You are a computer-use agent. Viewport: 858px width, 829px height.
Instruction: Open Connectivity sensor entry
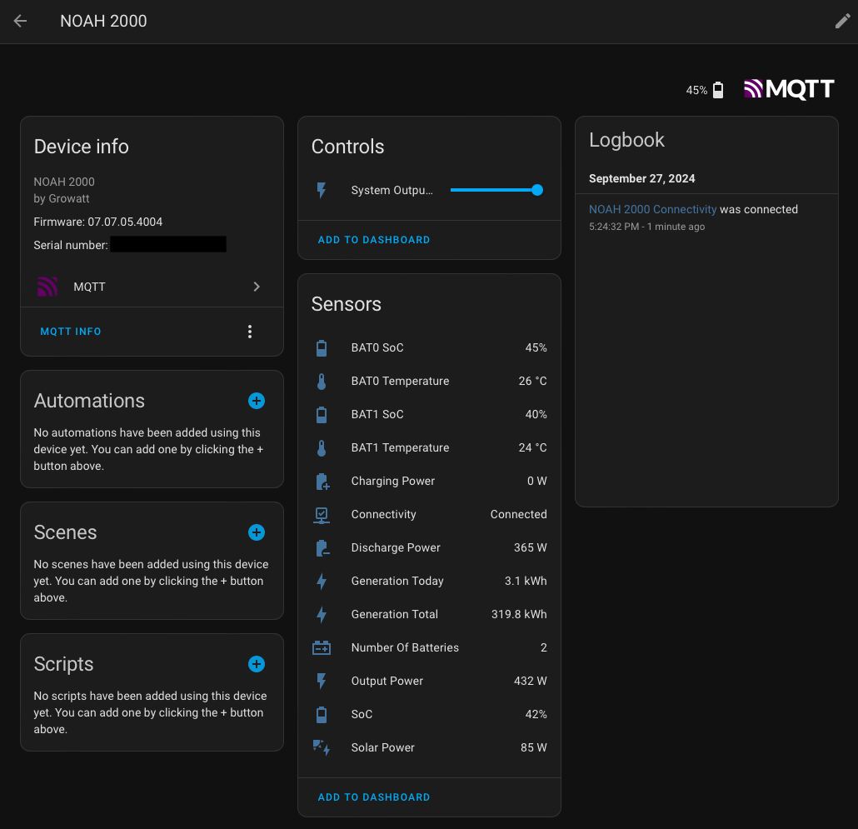pos(430,515)
